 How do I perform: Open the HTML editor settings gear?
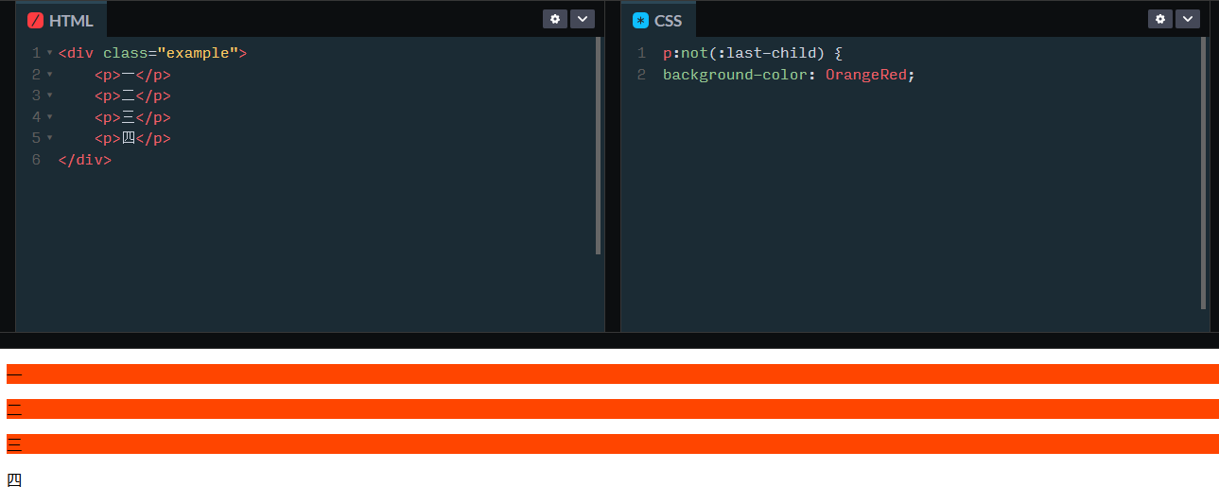point(555,19)
